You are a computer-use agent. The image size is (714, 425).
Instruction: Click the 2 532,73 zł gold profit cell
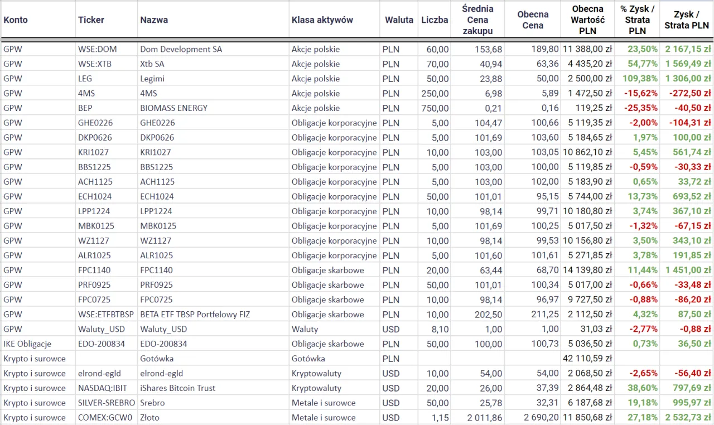click(688, 418)
